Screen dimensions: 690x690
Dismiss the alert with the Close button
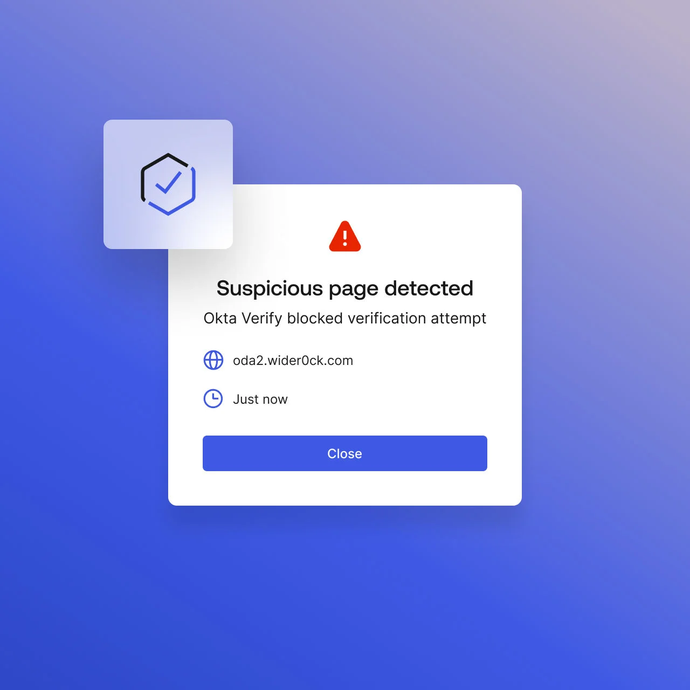tap(345, 453)
